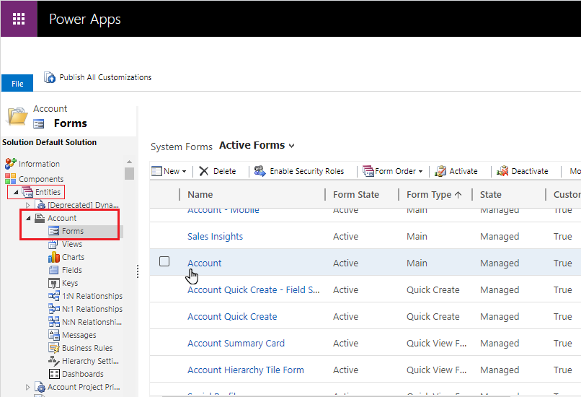Click Enable Security Roles button
Screen dimensions: 581x397
tap(299, 171)
